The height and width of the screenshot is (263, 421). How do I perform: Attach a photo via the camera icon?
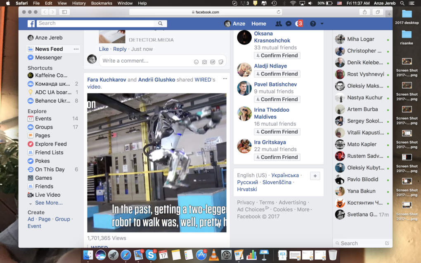coord(205,62)
